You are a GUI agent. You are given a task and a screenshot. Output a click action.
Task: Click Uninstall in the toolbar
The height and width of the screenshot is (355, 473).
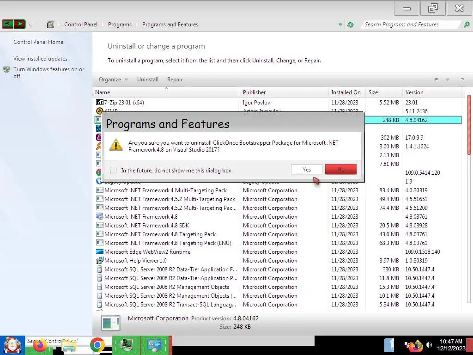tap(147, 80)
